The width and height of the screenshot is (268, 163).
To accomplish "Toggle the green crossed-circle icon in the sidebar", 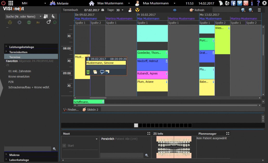I will 55,23.
